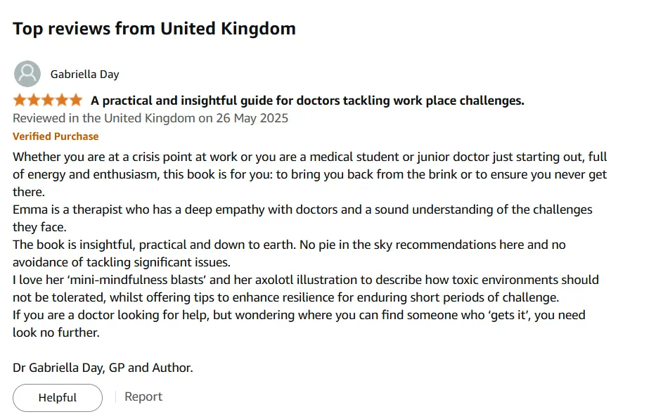
Task: Click the third orange rating star
Action: click(x=48, y=101)
